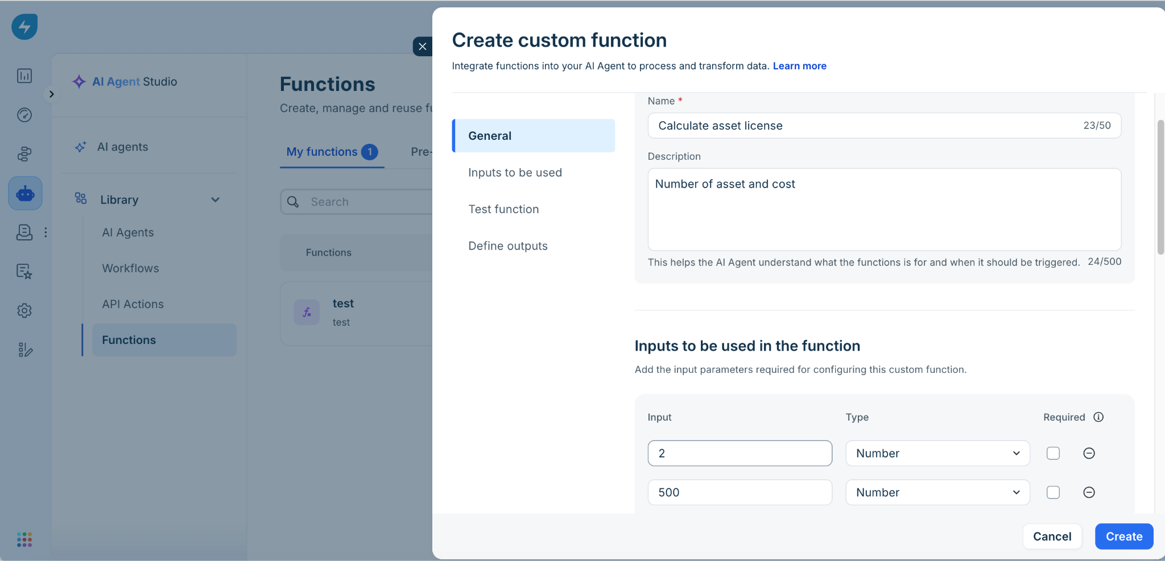Collapse the Library section chevron
The width and height of the screenshot is (1165, 561).
coord(216,200)
